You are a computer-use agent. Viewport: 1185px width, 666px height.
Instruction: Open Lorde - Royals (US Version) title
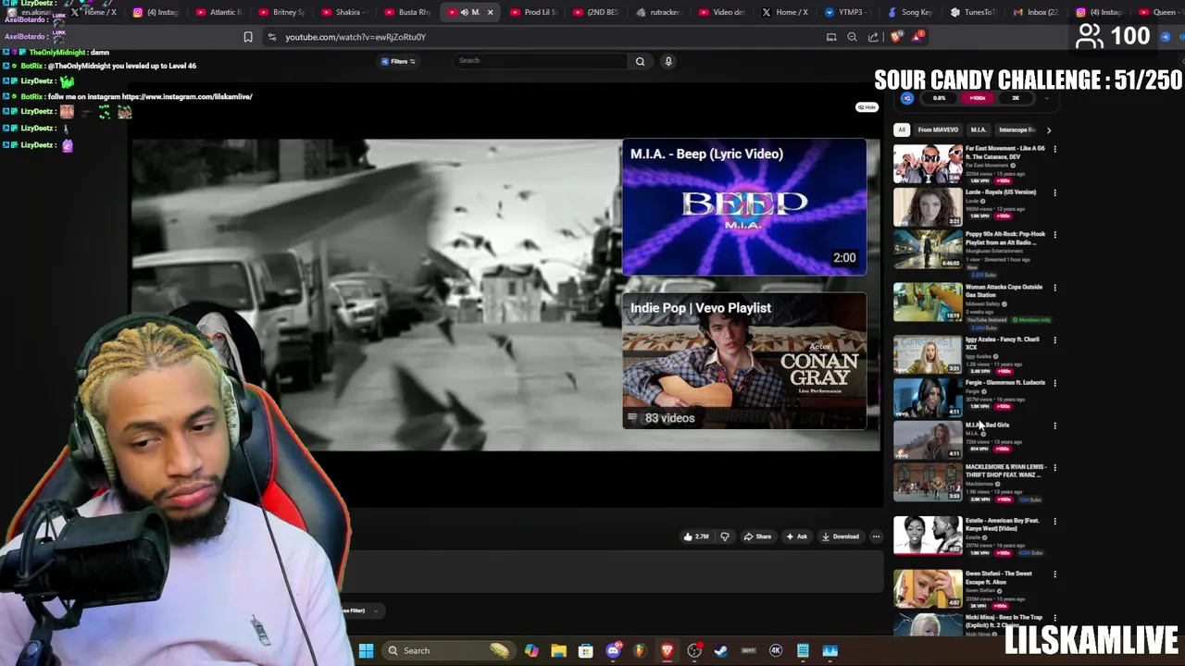tap(1001, 192)
